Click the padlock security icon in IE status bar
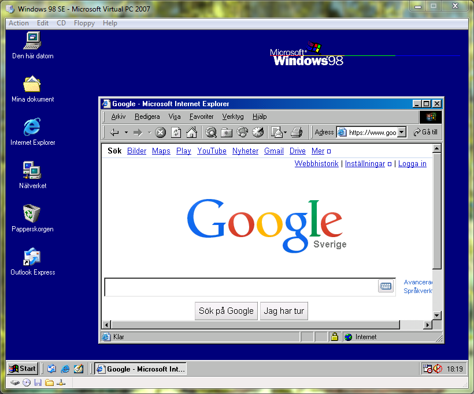The height and width of the screenshot is (394, 474). coord(334,337)
